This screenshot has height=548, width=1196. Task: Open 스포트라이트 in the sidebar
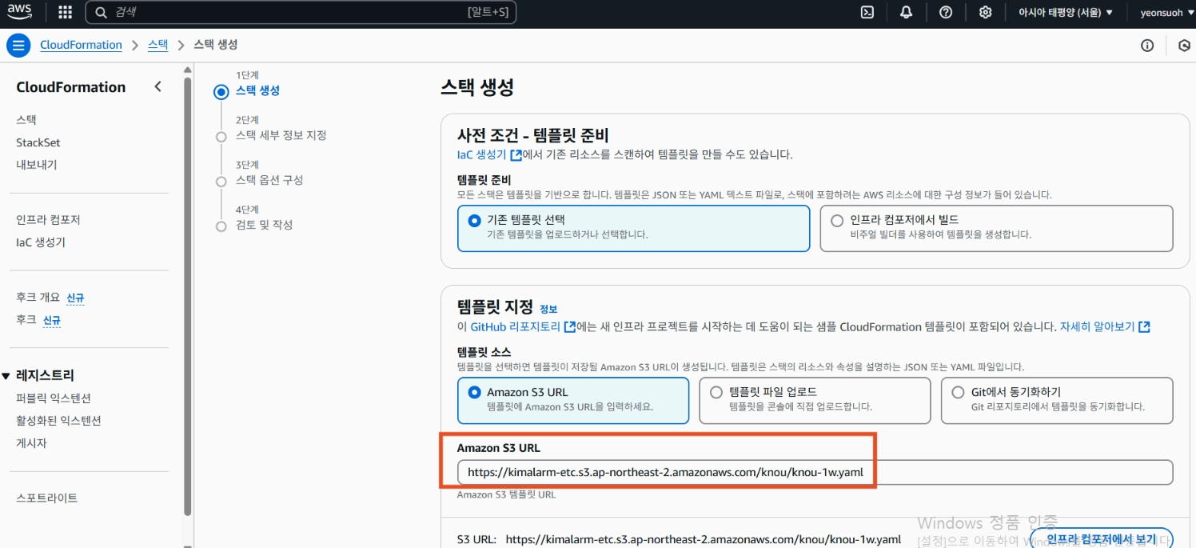click(47, 498)
